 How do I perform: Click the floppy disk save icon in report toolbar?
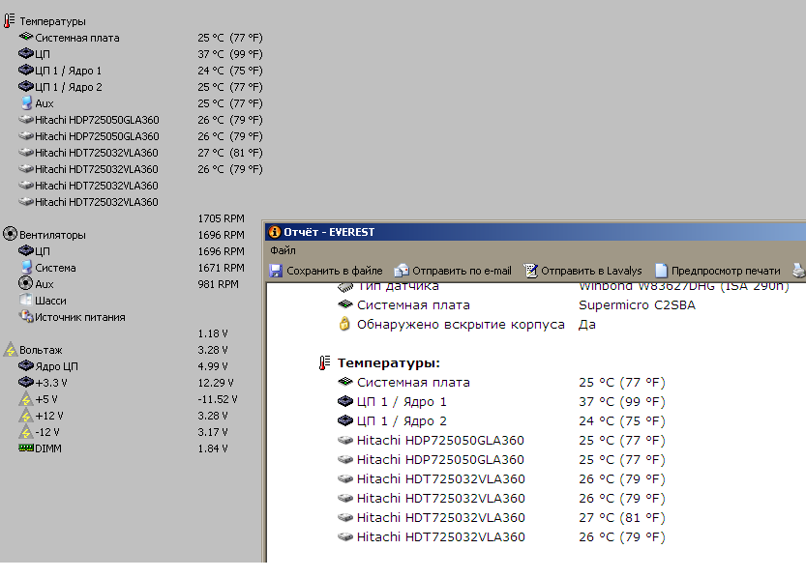tap(276, 271)
